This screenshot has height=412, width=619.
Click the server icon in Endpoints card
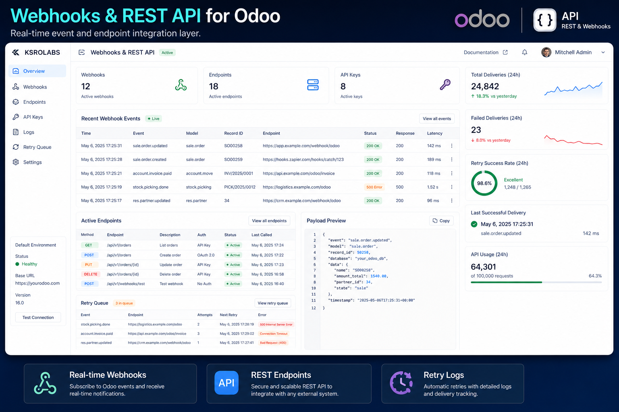tap(313, 85)
